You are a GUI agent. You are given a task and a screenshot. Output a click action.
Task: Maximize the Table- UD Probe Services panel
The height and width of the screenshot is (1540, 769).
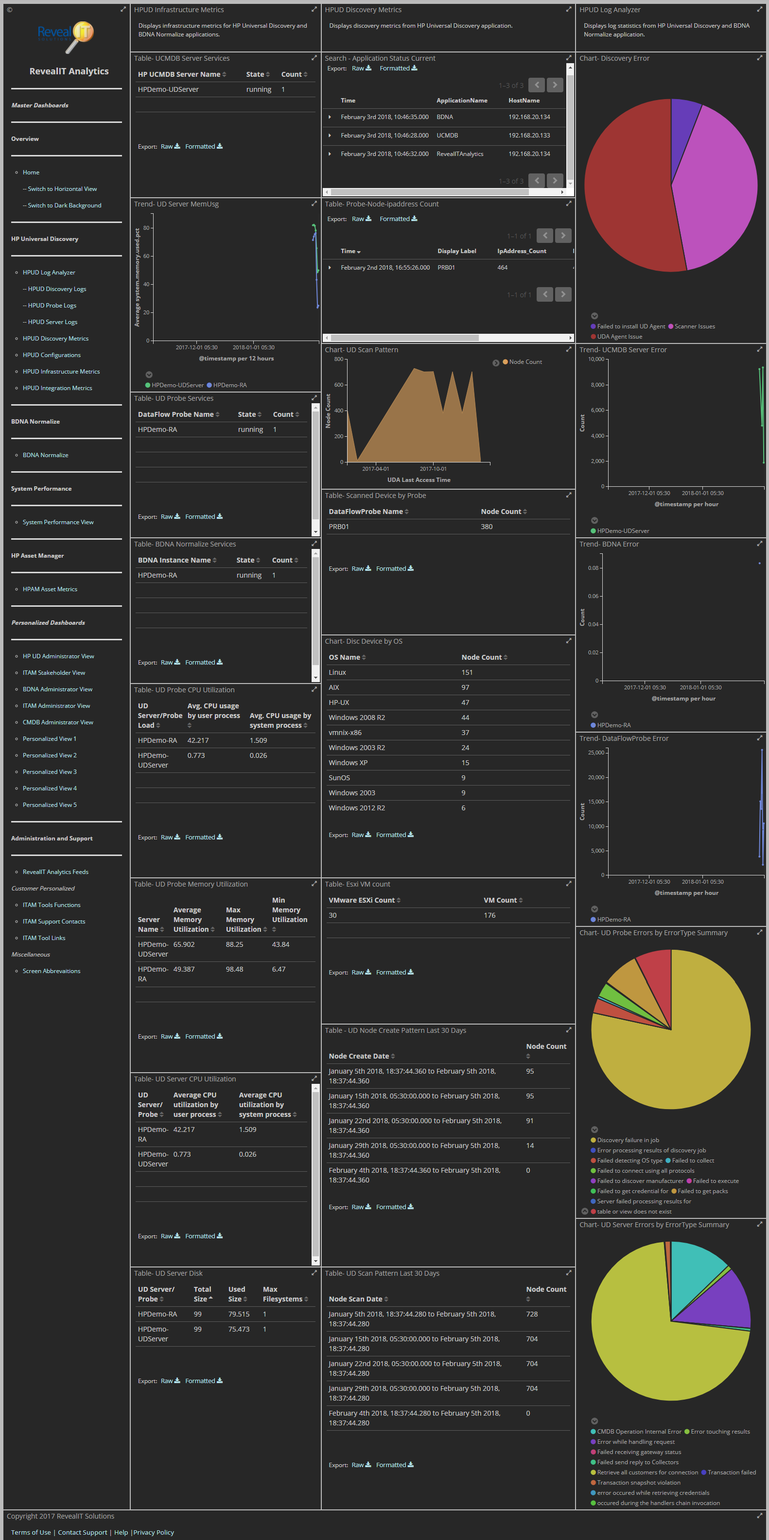click(314, 398)
